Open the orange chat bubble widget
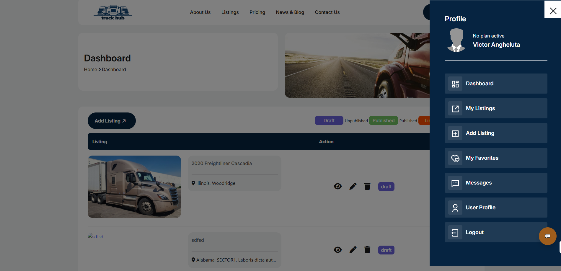Screen dimensions: 561x271 [x=547, y=236]
